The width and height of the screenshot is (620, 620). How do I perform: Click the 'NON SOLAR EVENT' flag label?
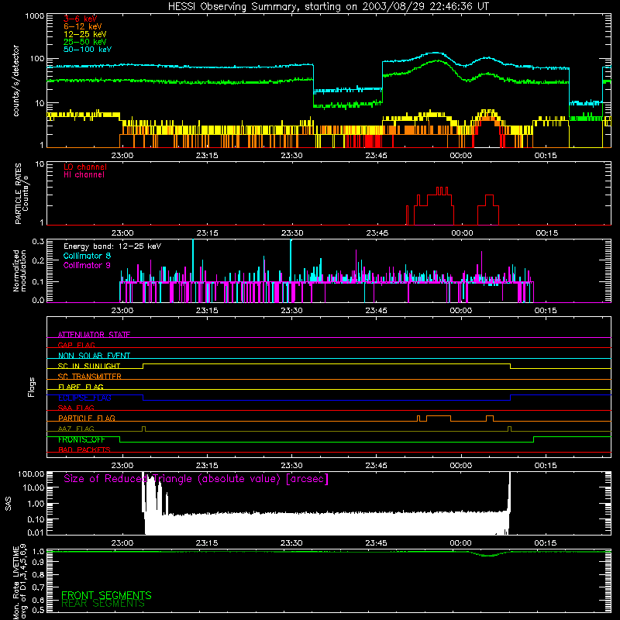click(x=94, y=356)
